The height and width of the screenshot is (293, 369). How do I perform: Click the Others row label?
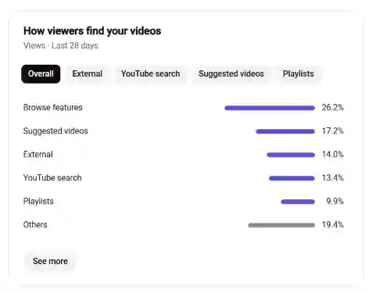pyautogui.click(x=35, y=225)
